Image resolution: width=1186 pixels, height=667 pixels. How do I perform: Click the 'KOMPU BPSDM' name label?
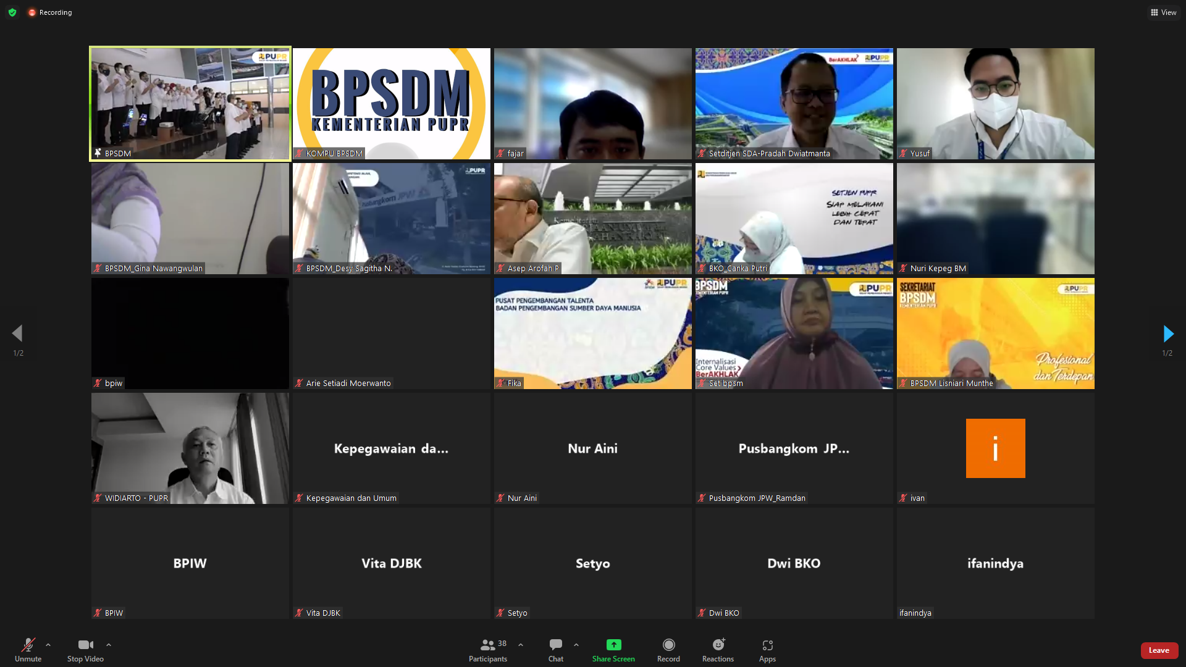coord(334,153)
